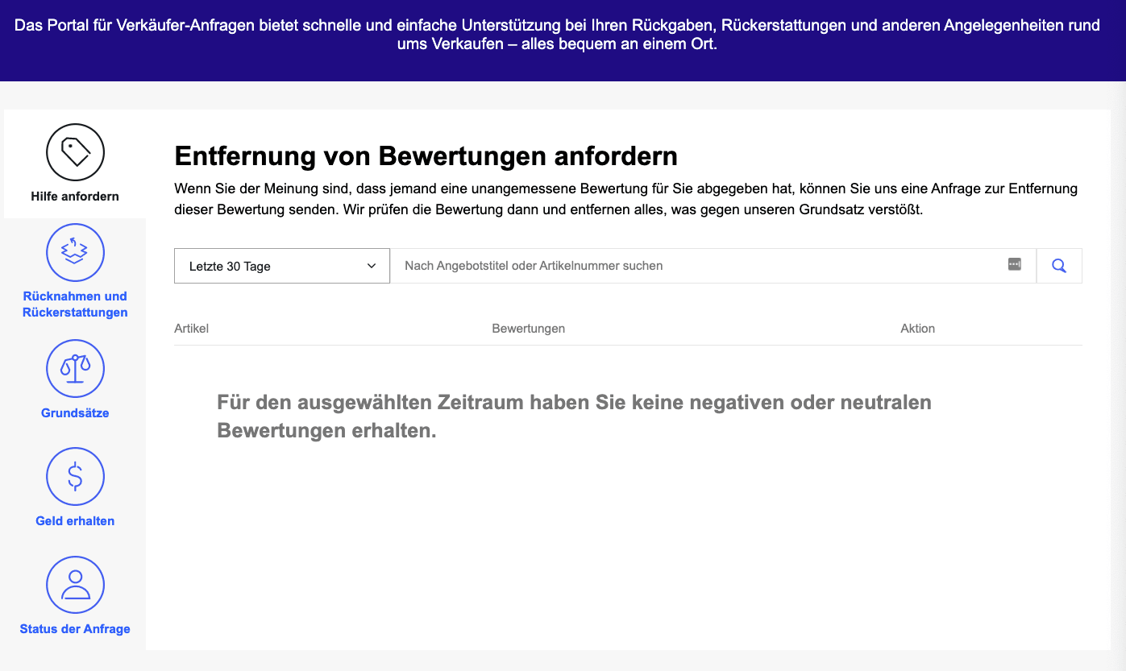Open the Geld erhalten text link

[75, 521]
